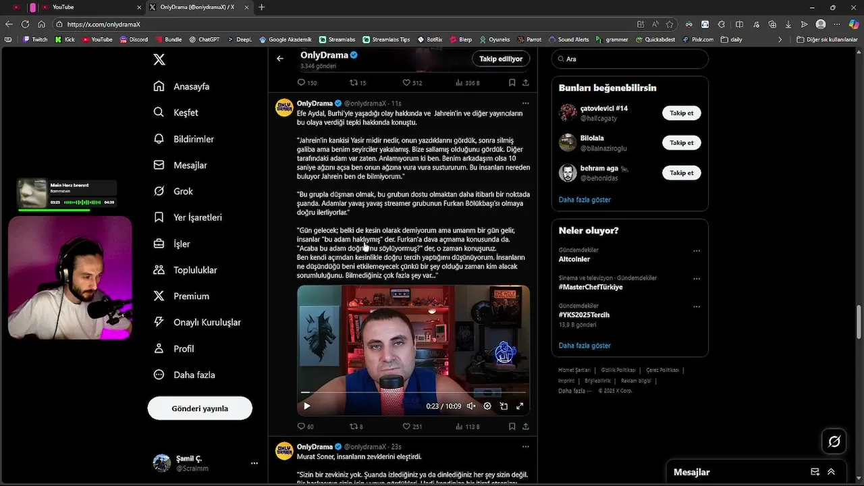The image size is (864, 486).
Task: Click the Gönderi yayınla button
Action: click(x=200, y=408)
